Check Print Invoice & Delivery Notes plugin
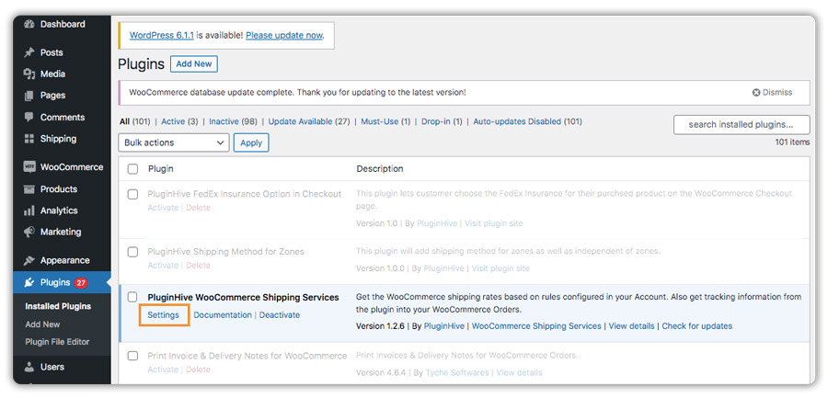The width and height of the screenshot is (828, 398). [133, 356]
